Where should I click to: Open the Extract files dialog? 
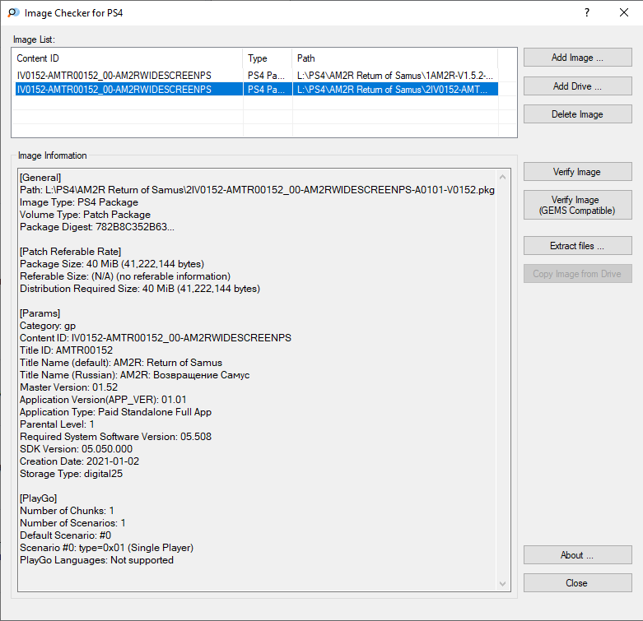coord(577,246)
